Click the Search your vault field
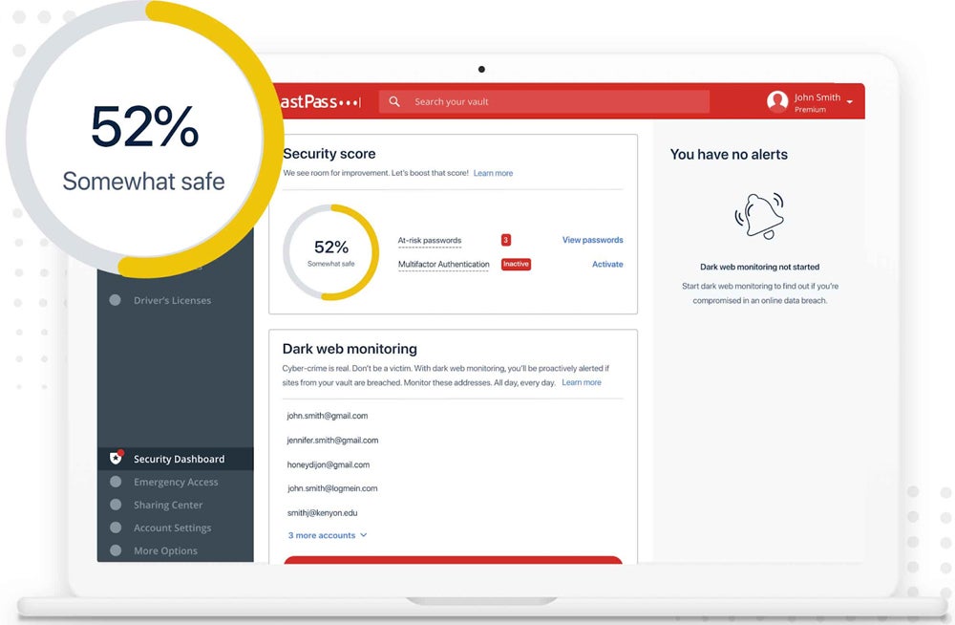This screenshot has height=625, width=955. (554, 101)
